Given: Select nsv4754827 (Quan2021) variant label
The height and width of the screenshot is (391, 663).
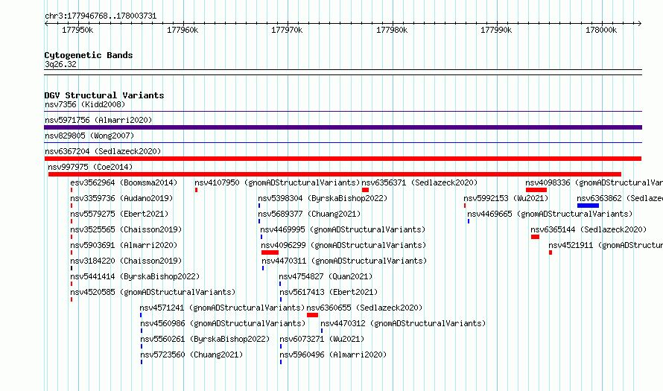Looking at the screenshot, I should click(326, 276).
